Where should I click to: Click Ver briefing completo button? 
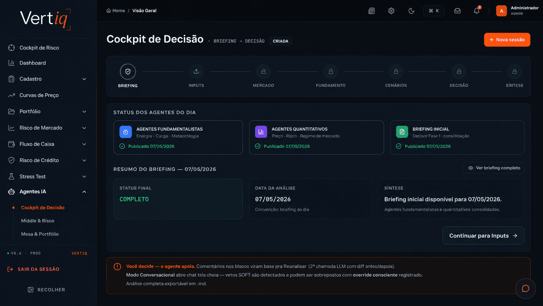(x=494, y=168)
